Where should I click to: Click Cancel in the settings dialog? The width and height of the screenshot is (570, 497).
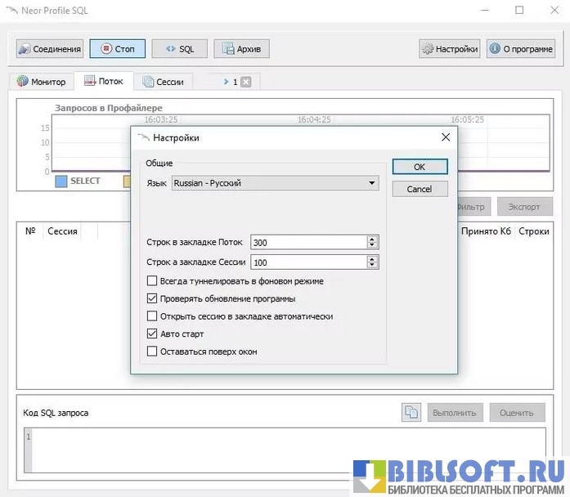click(x=420, y=189)
